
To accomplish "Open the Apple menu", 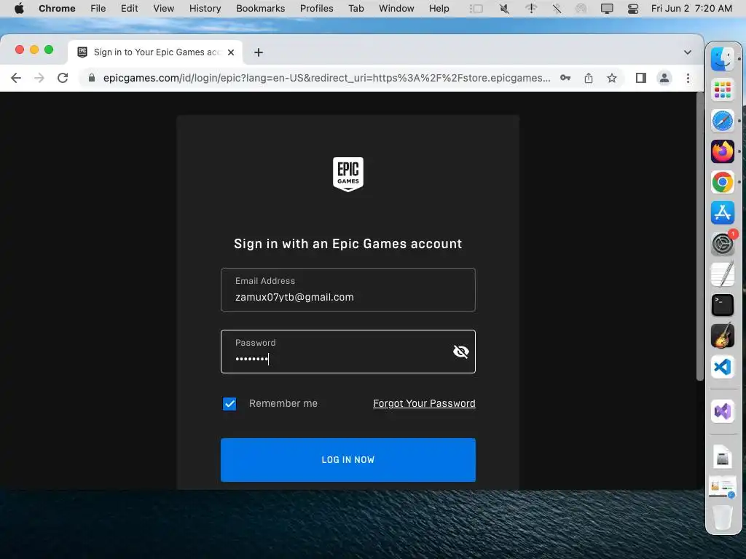I will coord(19,9).
